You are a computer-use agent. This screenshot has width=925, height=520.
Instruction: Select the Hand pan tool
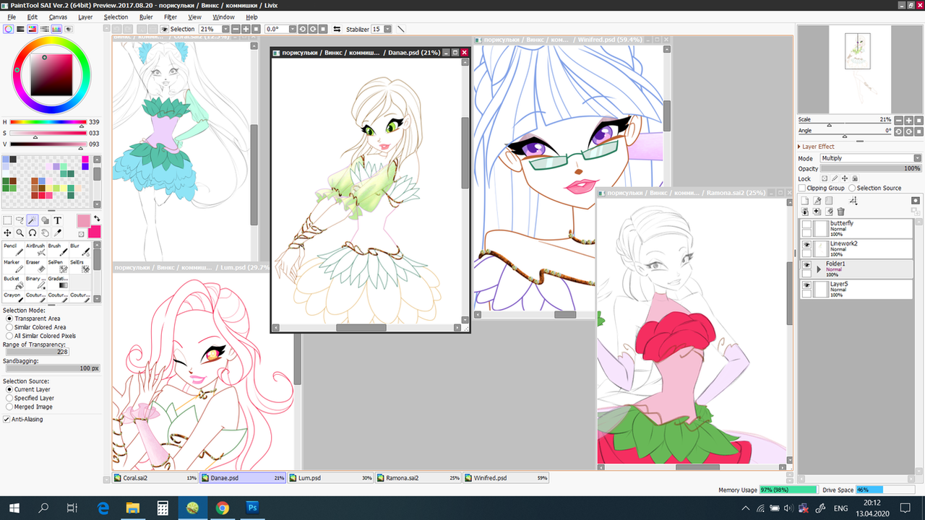pyautogui.click(x=45, y=233)
